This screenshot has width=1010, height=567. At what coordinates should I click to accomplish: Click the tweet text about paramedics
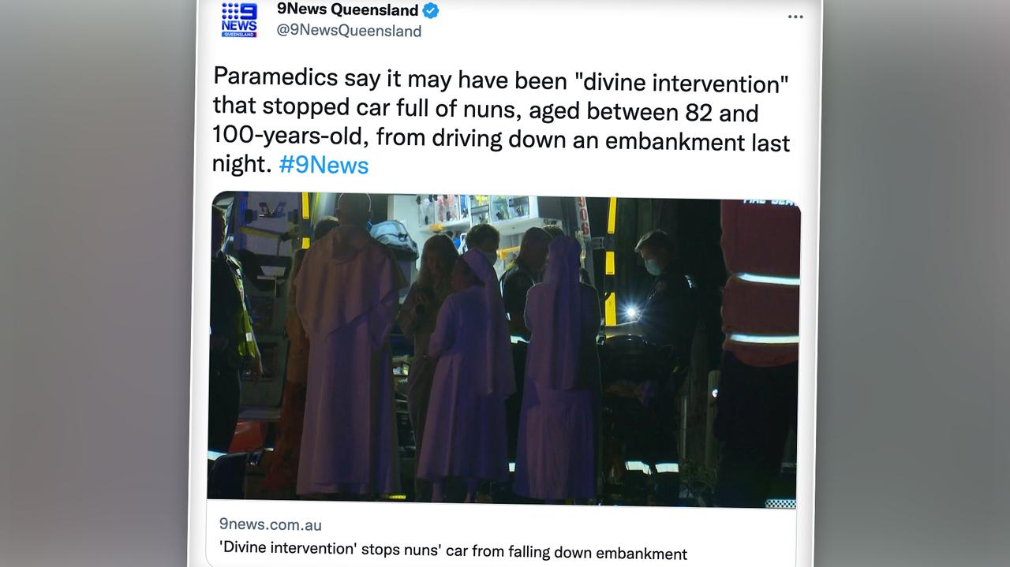click(501, 122)
